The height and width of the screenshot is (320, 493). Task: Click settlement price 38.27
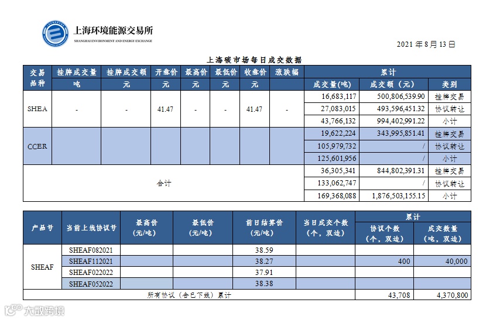(264, 261)
